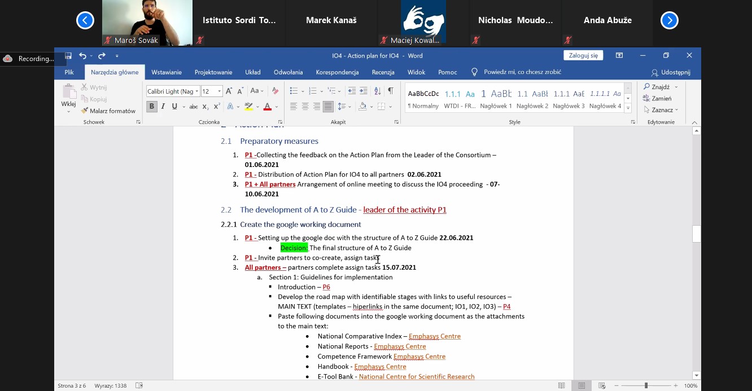Toggle justified text alignment

point(328,107)
